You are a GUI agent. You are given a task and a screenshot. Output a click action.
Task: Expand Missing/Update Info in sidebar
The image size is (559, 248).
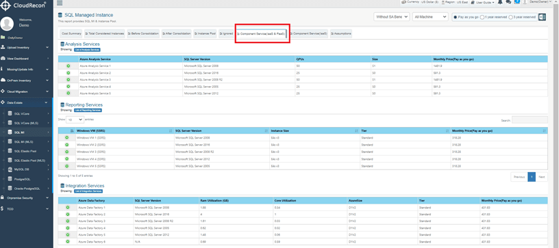click(26, 69)
